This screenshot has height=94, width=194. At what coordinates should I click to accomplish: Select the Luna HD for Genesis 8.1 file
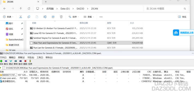click(86, 33)
